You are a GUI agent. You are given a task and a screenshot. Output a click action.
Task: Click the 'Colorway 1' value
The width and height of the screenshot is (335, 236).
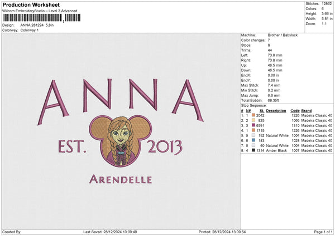point(30,30)
